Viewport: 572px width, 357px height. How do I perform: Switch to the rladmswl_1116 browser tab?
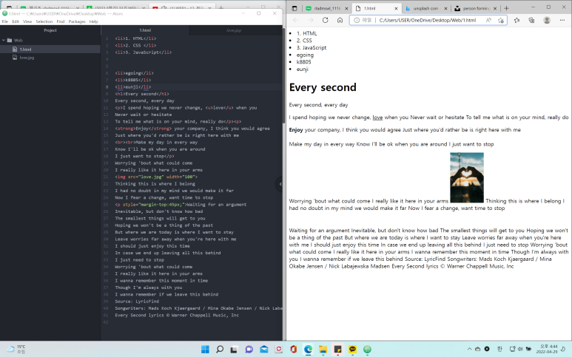tap(327, 8)
